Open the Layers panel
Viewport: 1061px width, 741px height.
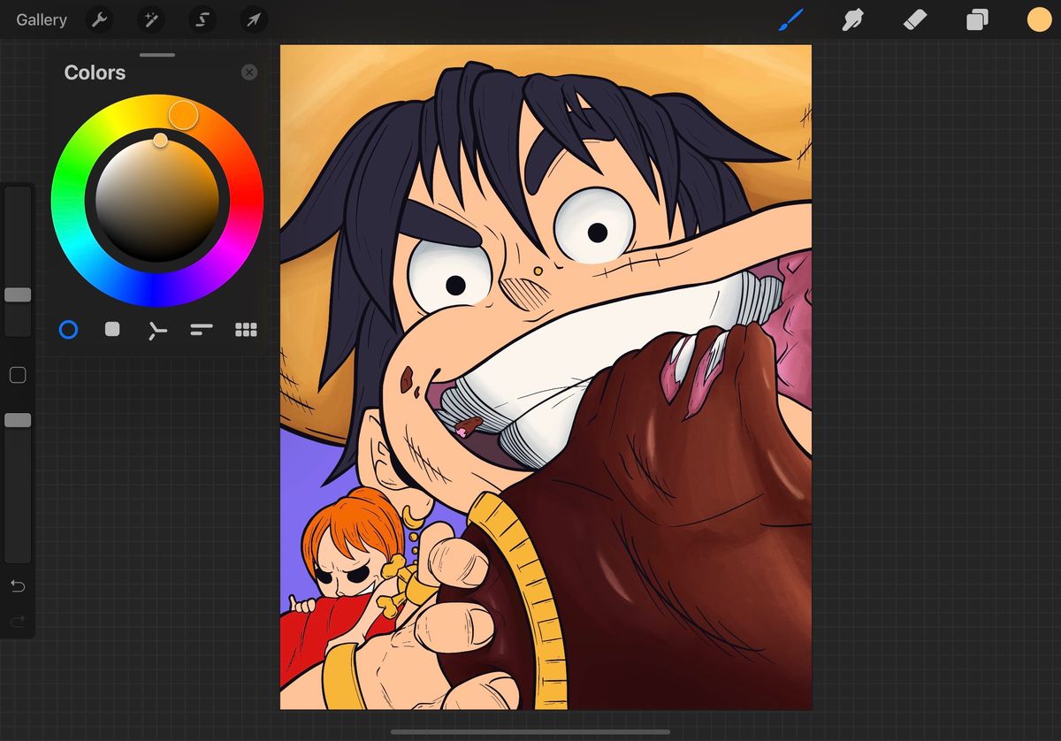(977, 19)
